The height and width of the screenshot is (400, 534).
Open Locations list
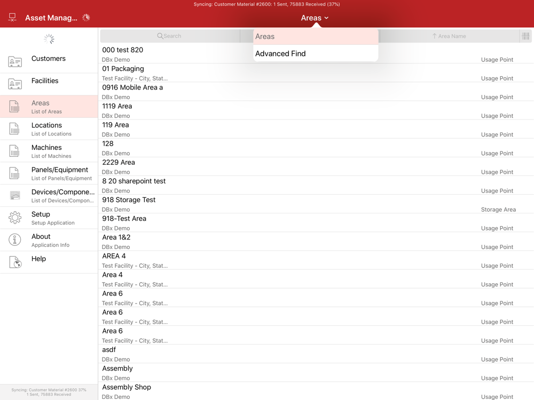coord(49,129)
